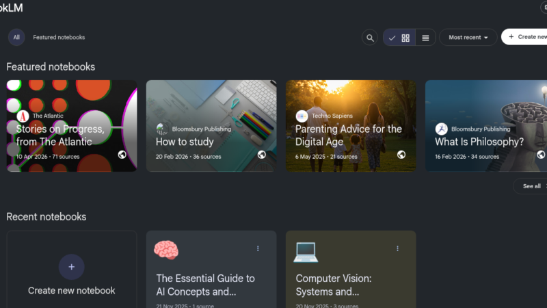The width and height of the screenshot is (547, 308).
Task: Click the dropdown arrow beside Most recent
Action: click(x=486, y=38)
